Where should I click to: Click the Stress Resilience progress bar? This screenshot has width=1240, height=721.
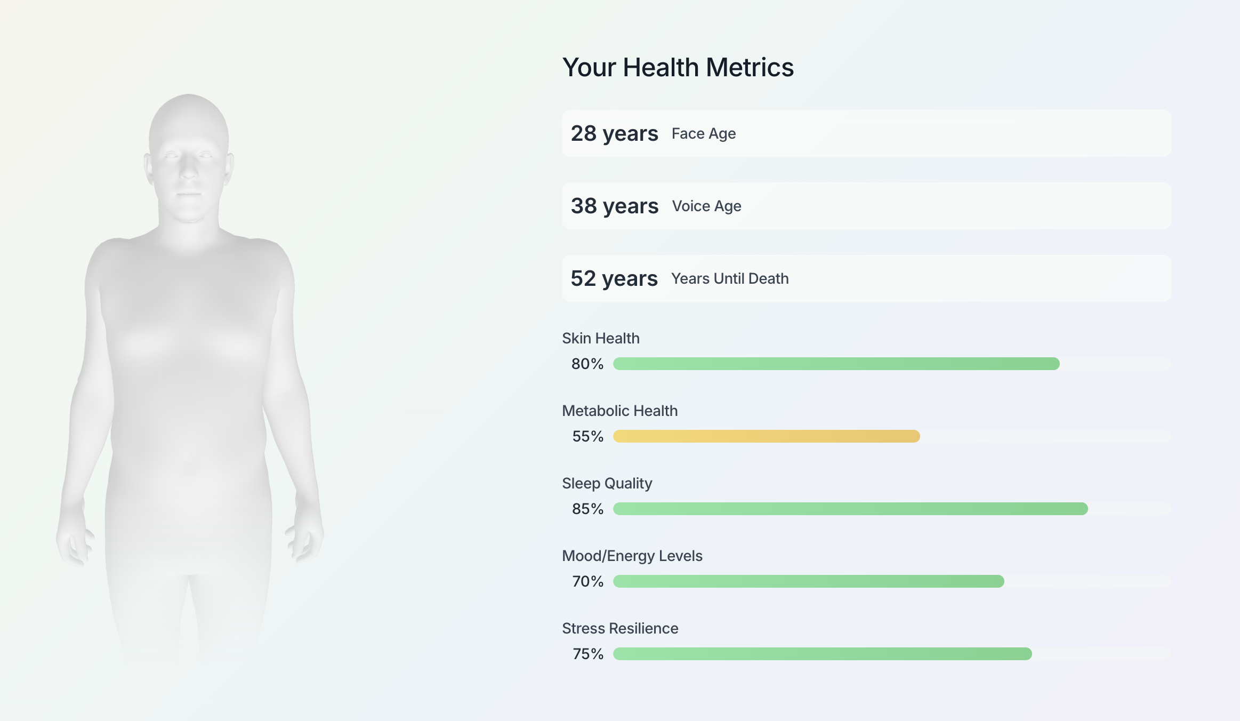(822, 654)
